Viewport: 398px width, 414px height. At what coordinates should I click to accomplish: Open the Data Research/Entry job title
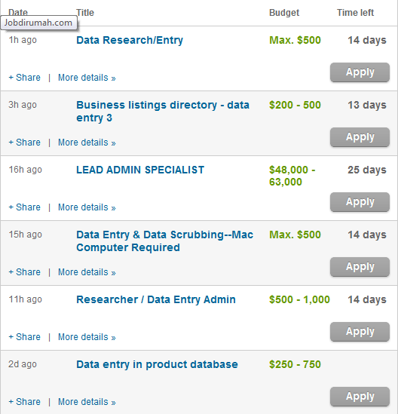click(130, 40)
